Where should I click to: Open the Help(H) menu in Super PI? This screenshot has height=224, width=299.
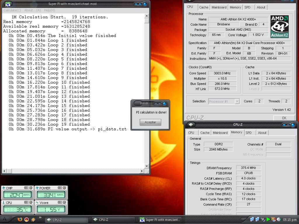coord(49,10)
